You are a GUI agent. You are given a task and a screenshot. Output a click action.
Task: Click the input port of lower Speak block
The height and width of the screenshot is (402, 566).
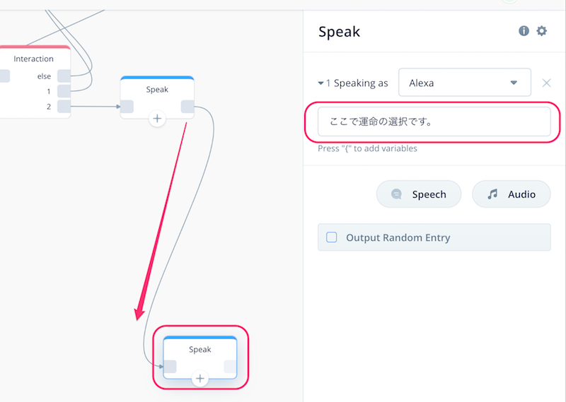coord(170,367)
